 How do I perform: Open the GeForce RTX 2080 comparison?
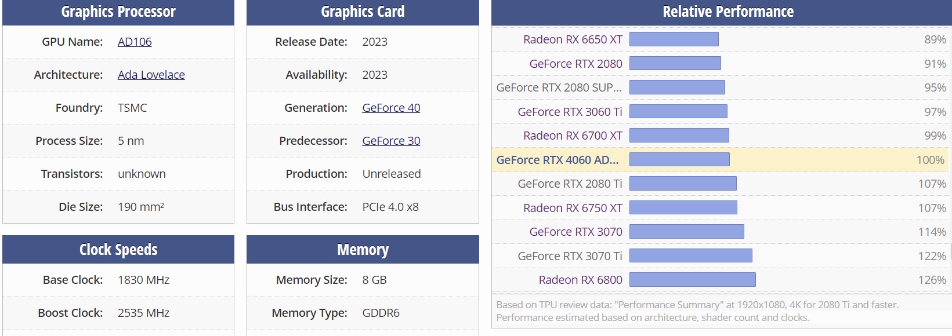(575, 64)
